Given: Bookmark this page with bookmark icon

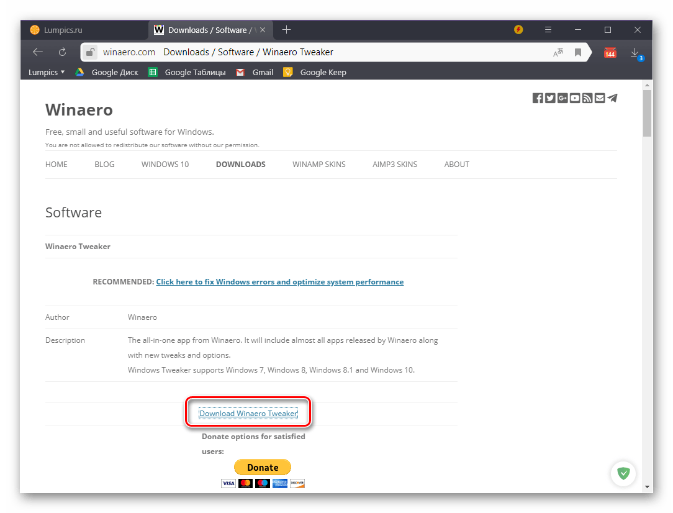Looking at the screenshot, I should 578,53.
